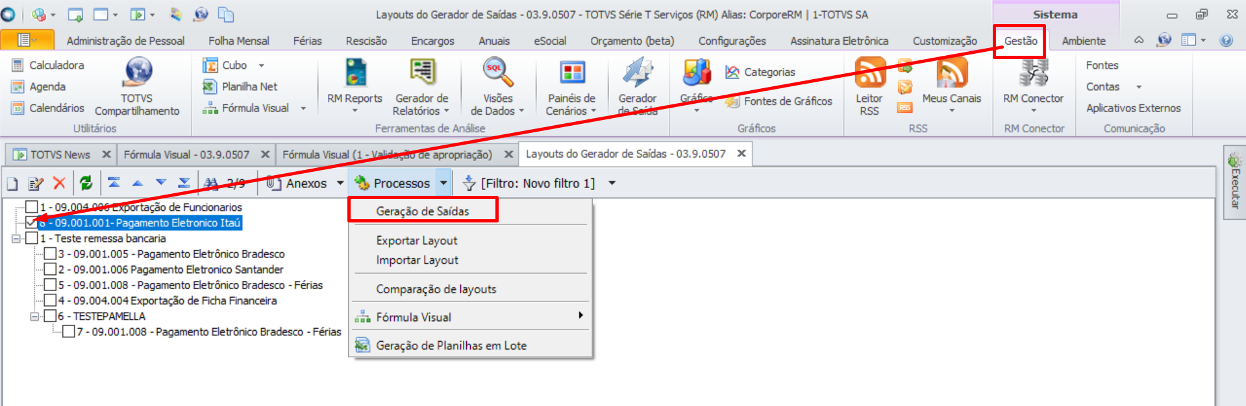
Task: Click the Processos button
Action: (x=392, y=184)
